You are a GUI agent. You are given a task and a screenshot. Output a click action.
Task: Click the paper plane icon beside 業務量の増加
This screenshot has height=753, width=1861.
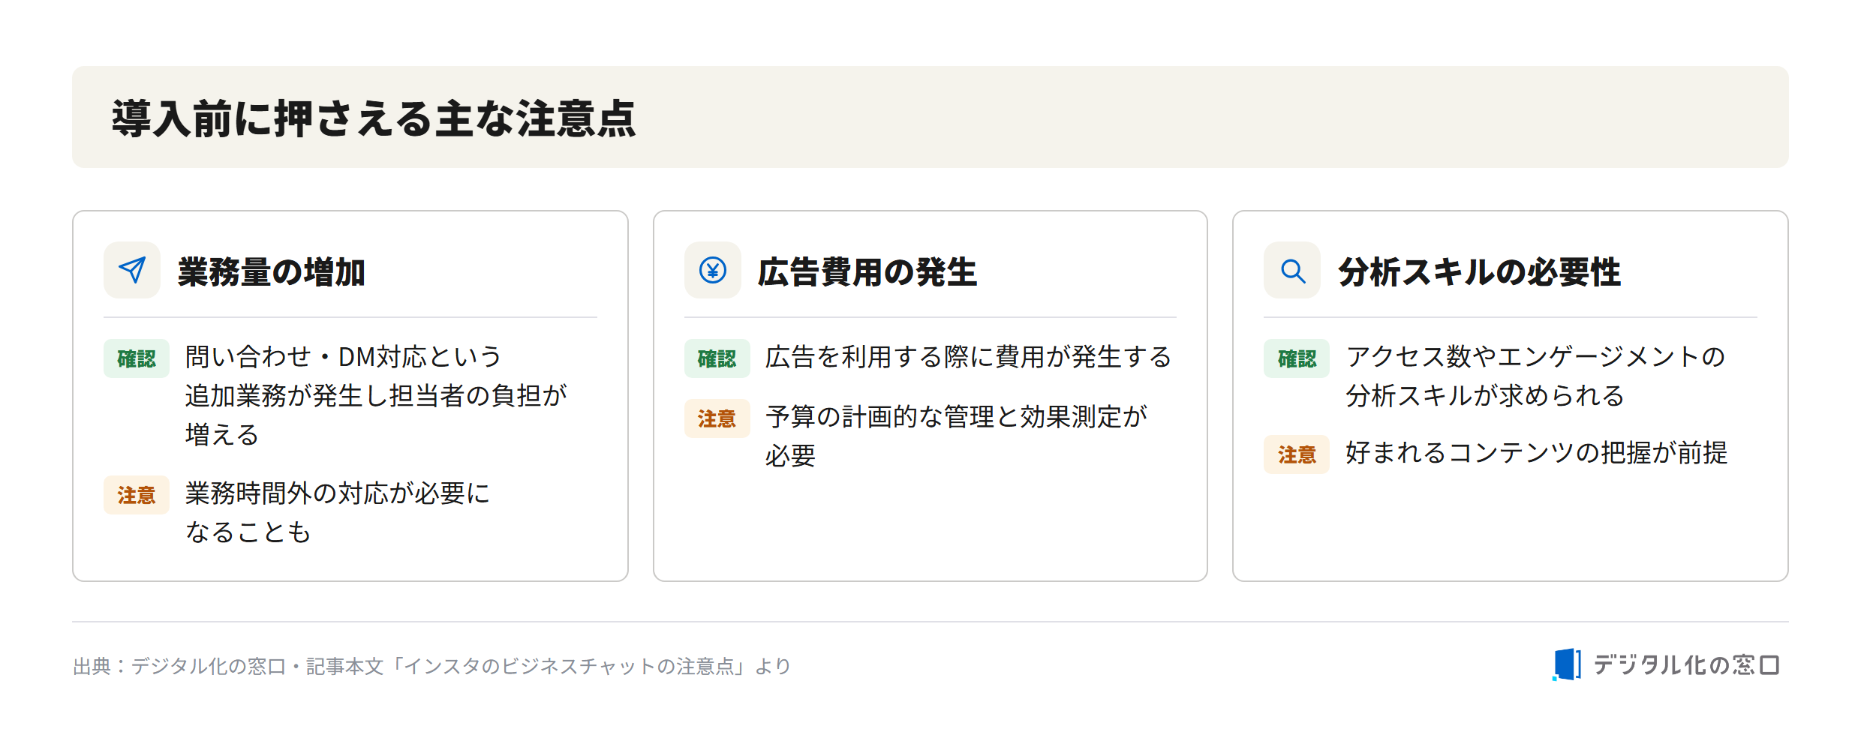(x=132, y=270)
